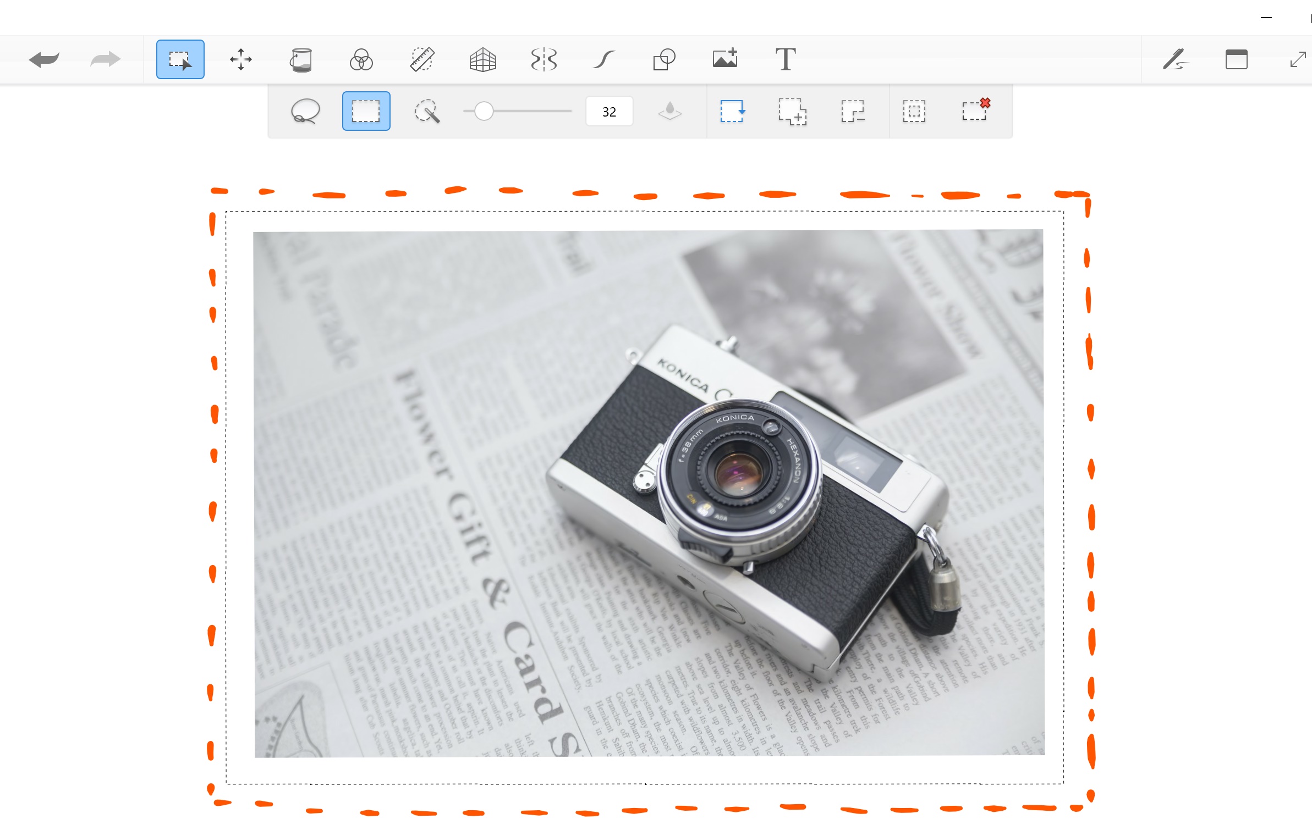This screenshot has height=830, width=1312.
Task: Click the Undo arrow
Action: click(44, 59)
